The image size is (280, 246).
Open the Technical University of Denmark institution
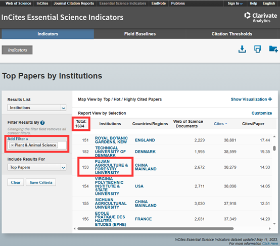click(110, 152)
